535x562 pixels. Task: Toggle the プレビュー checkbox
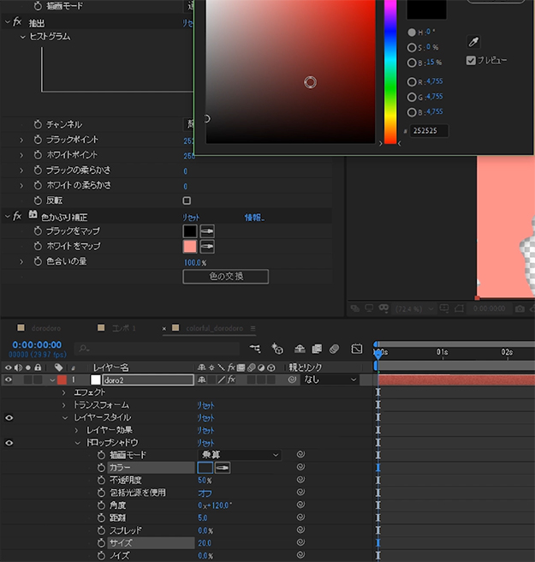coord(471,60)
